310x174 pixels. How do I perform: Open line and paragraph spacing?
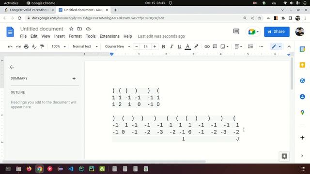[250, 46]
